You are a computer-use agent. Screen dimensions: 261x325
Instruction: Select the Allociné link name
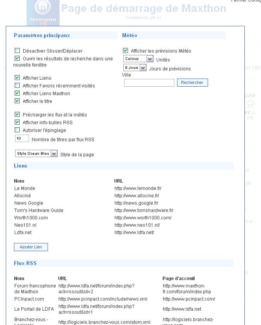click(x=22, y=196)
